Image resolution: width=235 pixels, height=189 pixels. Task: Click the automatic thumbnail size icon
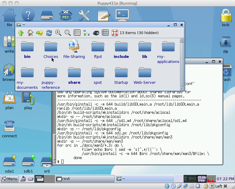click(x=68, y=33)
